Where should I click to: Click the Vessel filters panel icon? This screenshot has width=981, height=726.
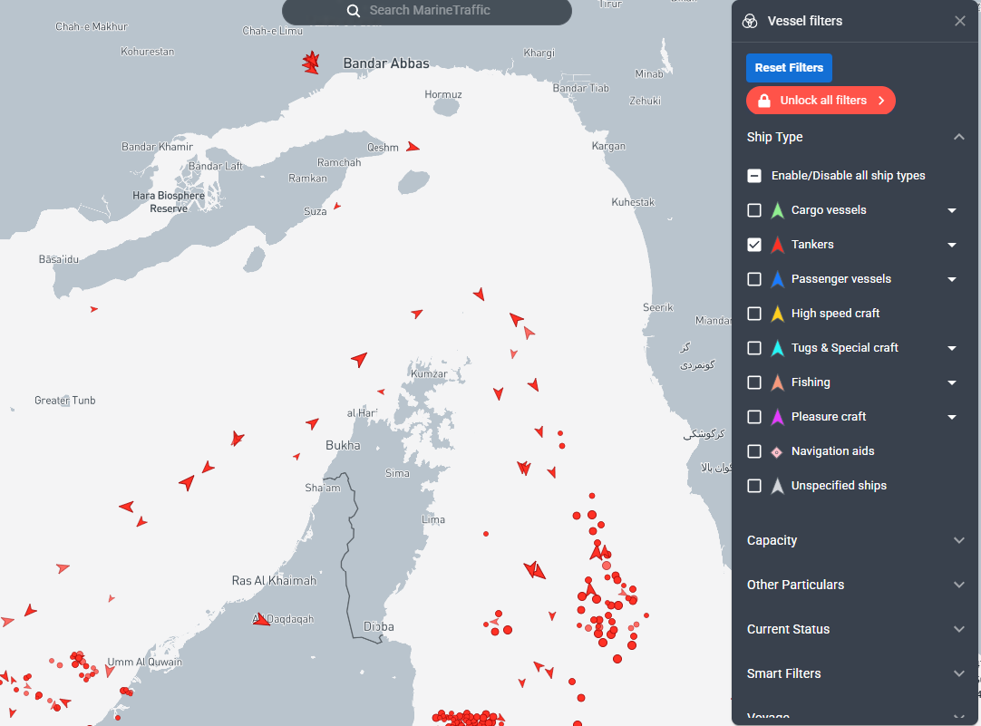[750, 21]
